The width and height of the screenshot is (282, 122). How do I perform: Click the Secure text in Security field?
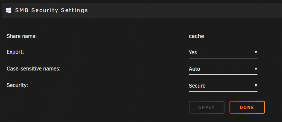click(197, 86)
